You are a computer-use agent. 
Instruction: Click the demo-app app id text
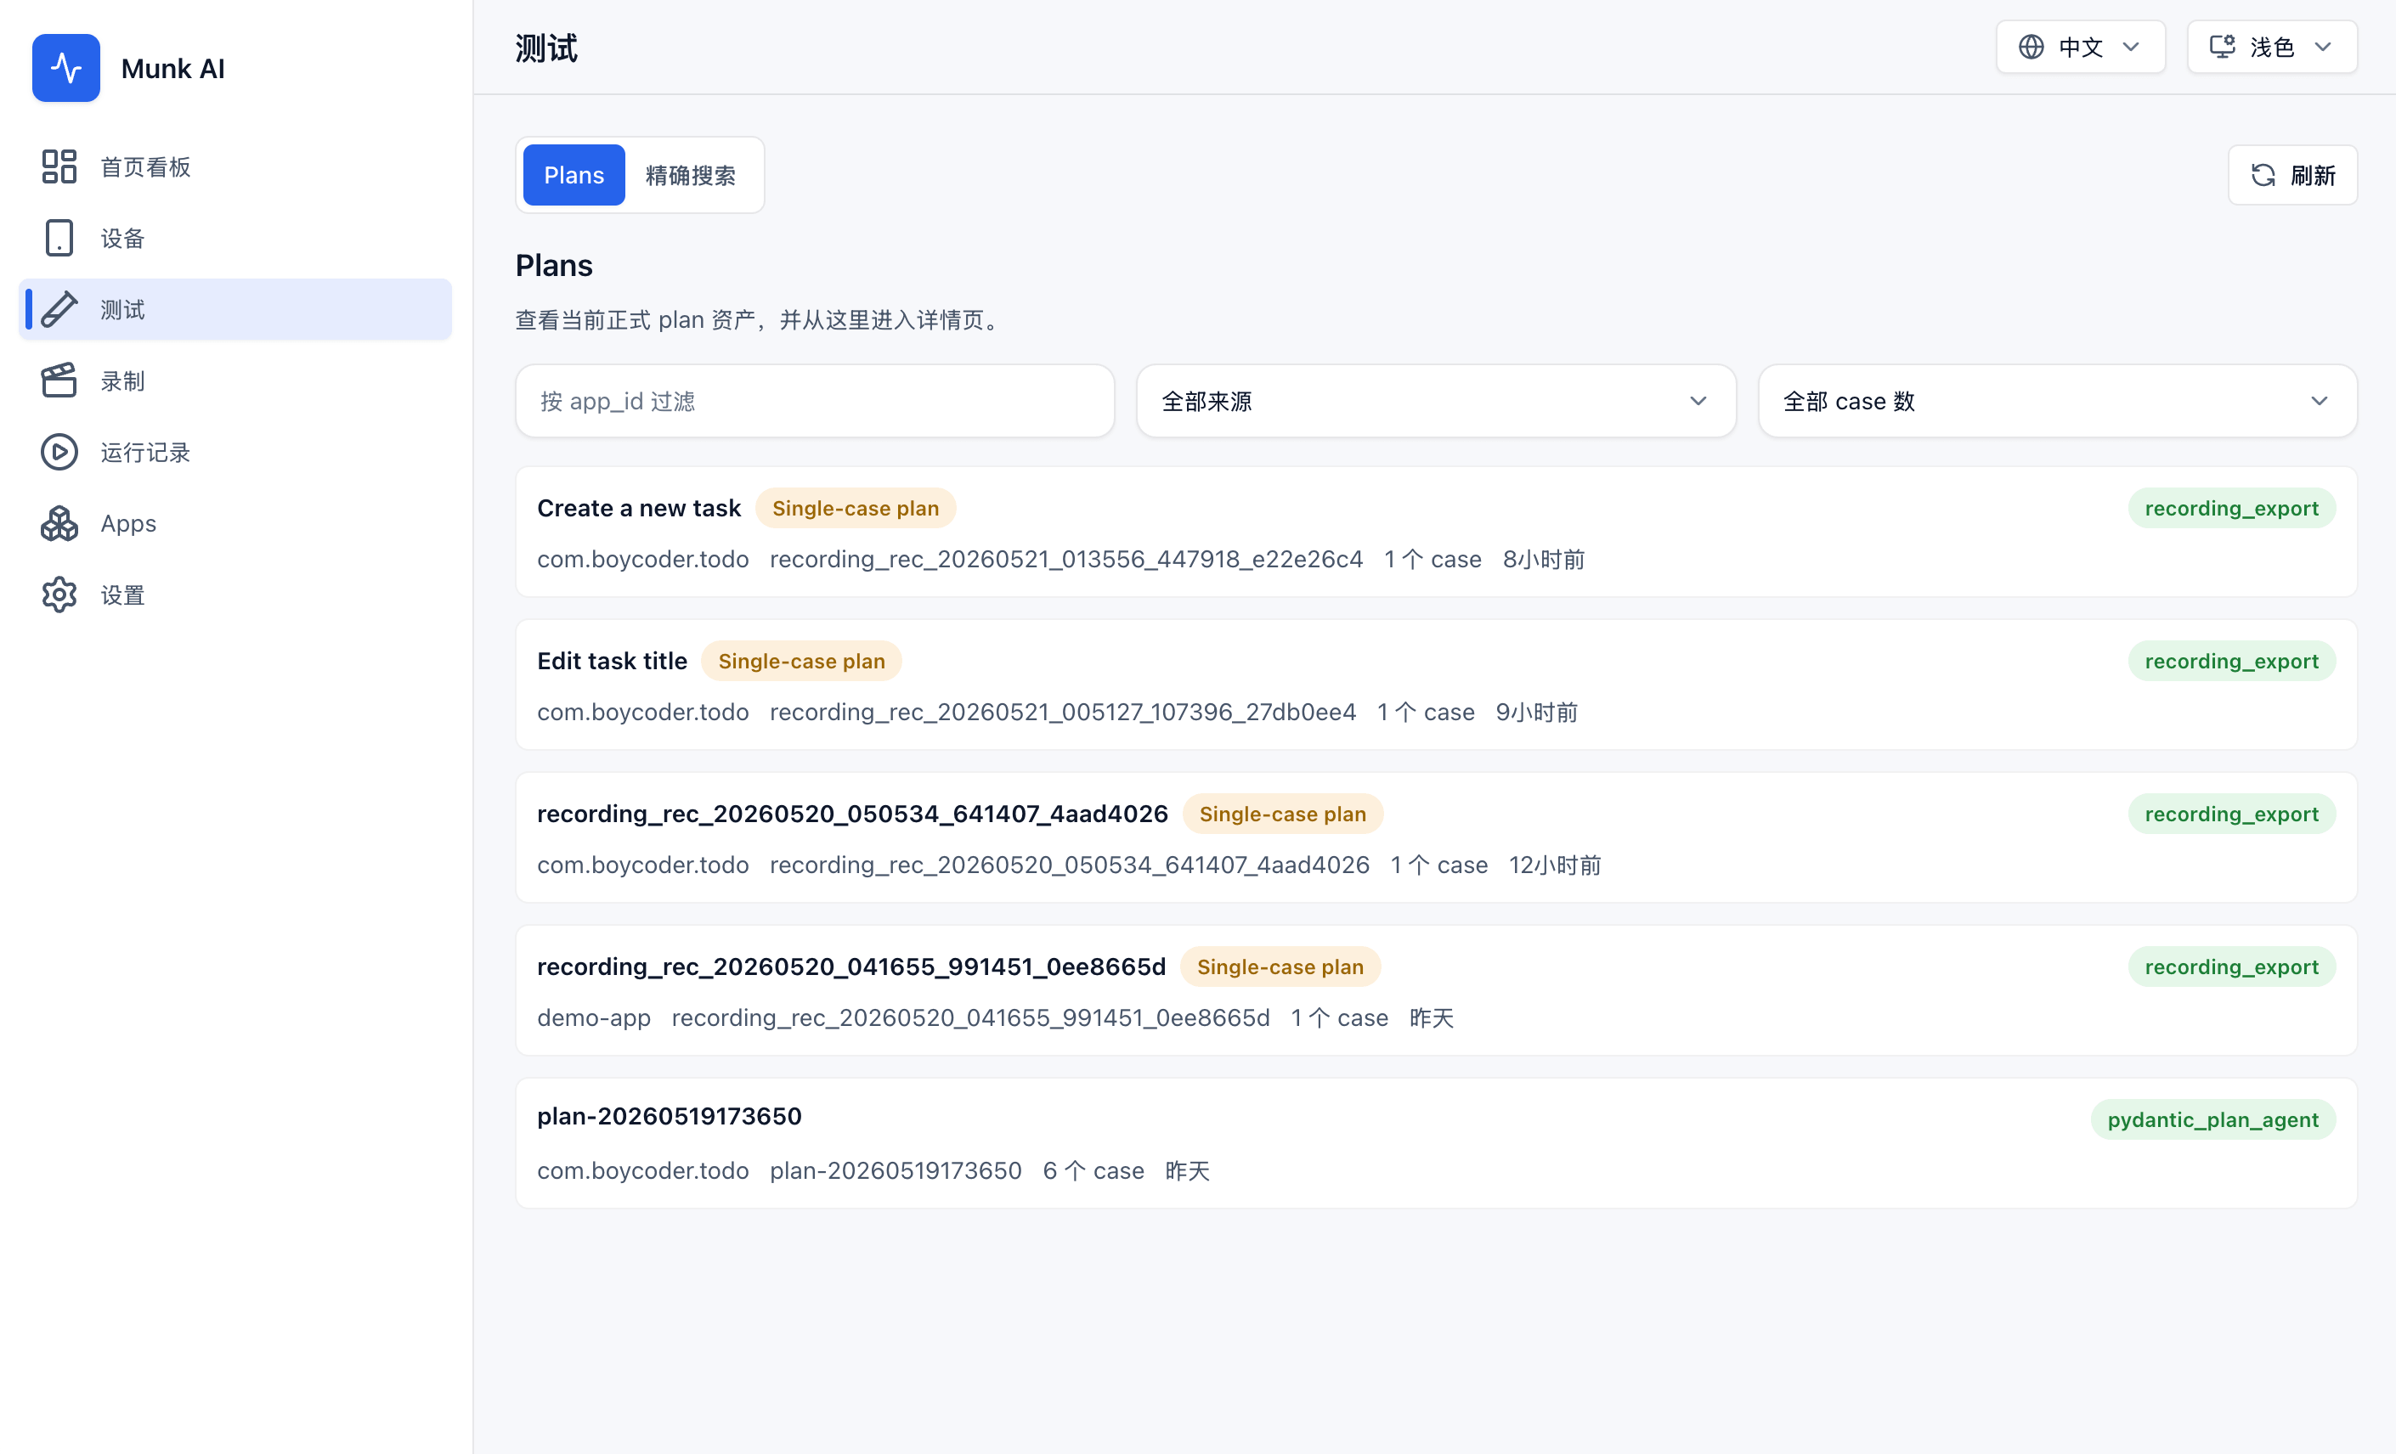click(594, 1017)
